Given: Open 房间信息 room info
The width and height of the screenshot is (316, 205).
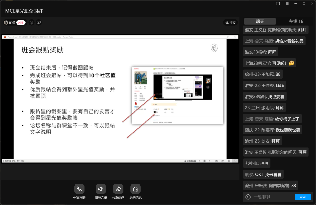Looking at the screenshot, I should 135,189.
